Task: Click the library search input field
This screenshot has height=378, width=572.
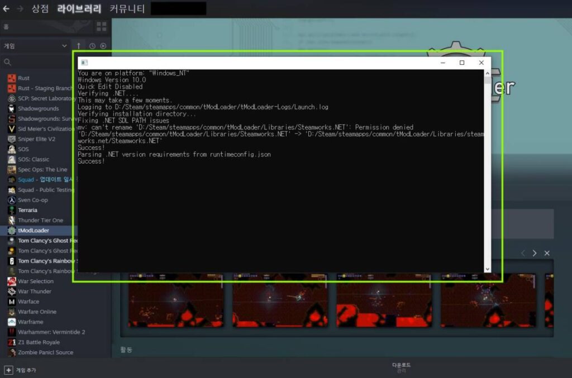Action: click(39, 62)
